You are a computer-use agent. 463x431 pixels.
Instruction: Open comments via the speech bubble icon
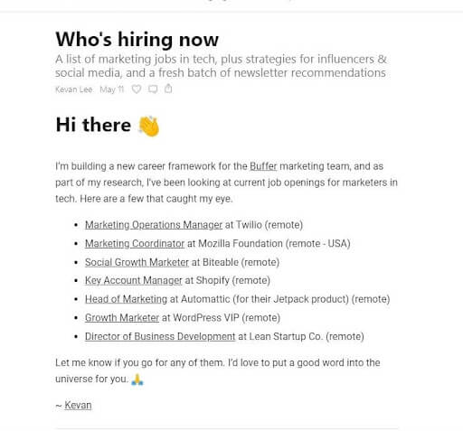click(153, 89)
